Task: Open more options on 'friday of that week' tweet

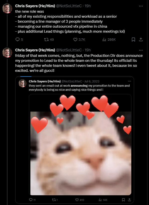Action: point(141,50)
